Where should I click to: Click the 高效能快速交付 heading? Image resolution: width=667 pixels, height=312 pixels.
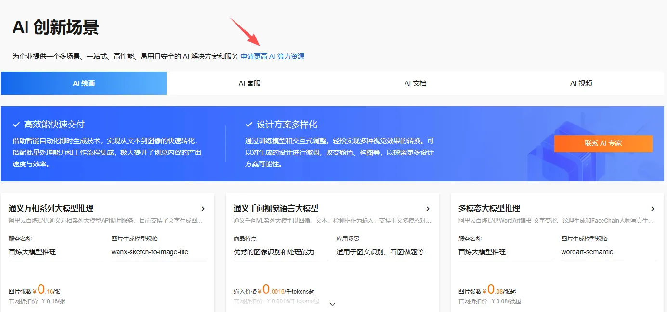(x=54, y=125)
